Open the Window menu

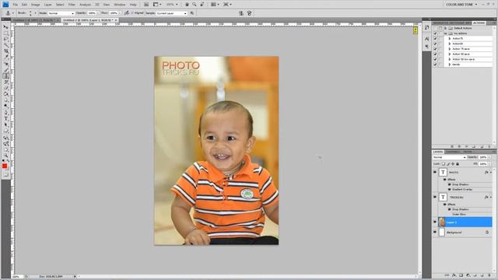[x=120, y=5]
